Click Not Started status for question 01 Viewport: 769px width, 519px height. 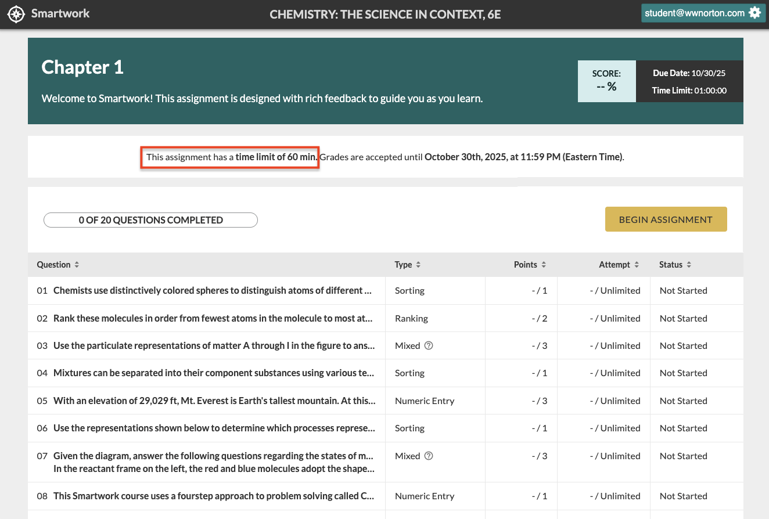[x=684, y=290]
